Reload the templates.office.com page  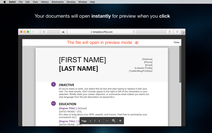134,32
